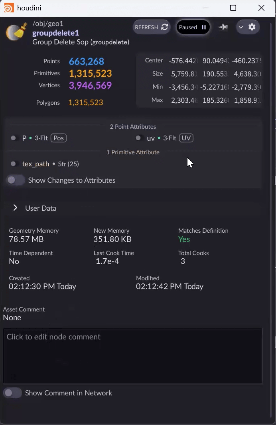The height and width of the screenshot is (425, 276).
Task: Enable Show Comment in Network
Action: tap(13, 393)
